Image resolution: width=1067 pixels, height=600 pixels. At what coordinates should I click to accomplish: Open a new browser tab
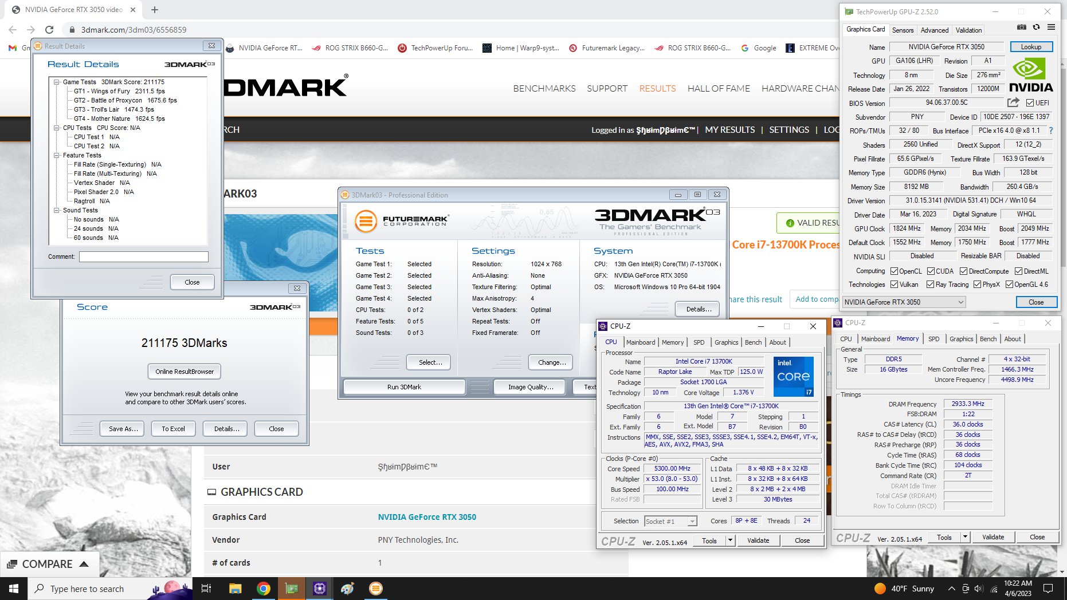[x=155, y=10]
